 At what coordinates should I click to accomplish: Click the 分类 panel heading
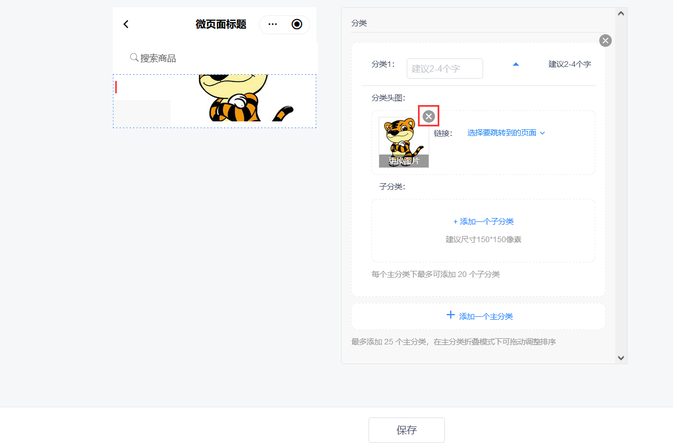(359, 23)
